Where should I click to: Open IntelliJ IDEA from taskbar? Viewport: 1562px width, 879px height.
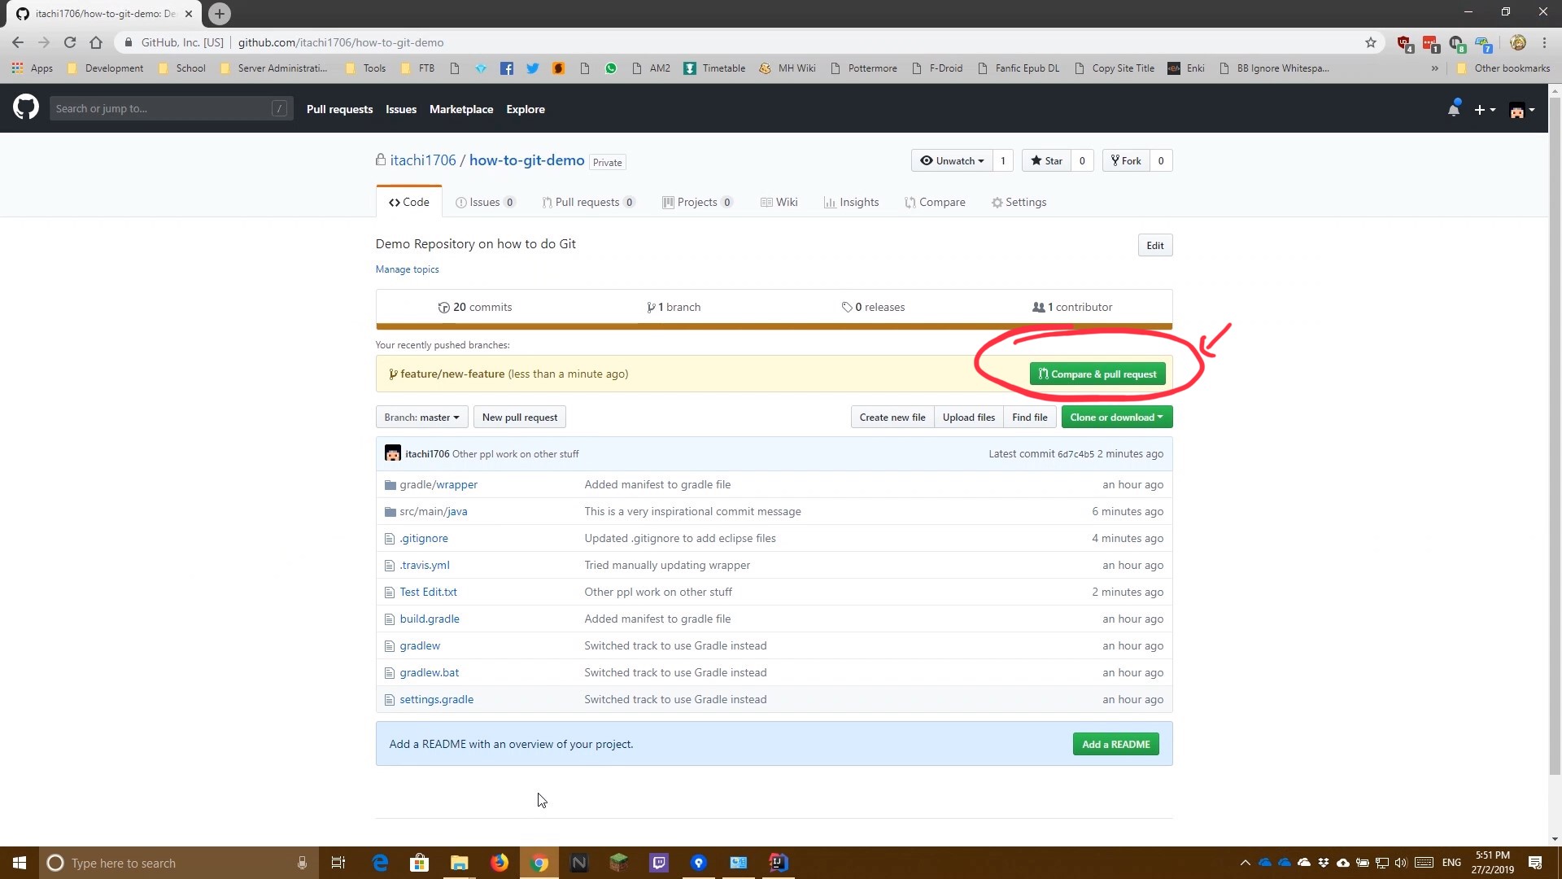[779, 863]
